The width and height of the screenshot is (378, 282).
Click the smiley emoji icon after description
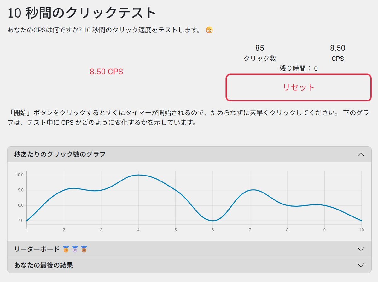tap(209, 30)
